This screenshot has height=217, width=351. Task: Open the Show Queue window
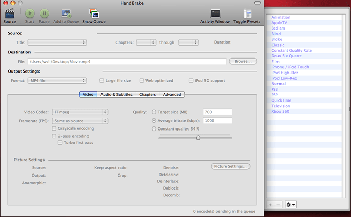tap(94, 13)
